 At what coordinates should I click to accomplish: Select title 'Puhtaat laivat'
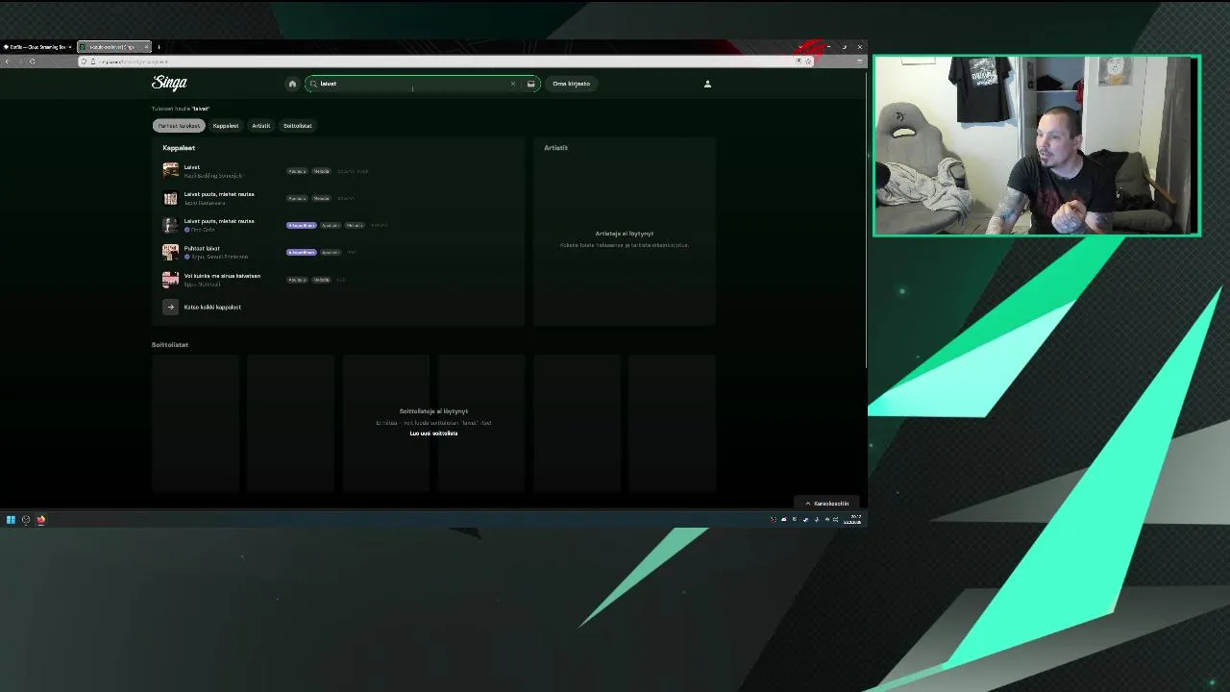(x=202, y=248)
